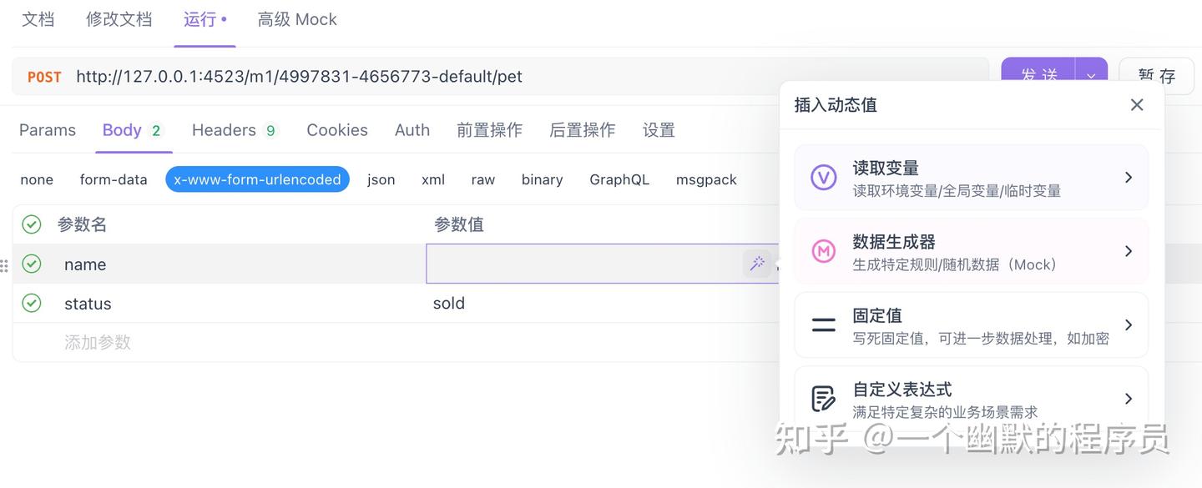Select the 读取变量 variable icon
The height and width of the screenshot is (488, 1202).
[824, 177]
